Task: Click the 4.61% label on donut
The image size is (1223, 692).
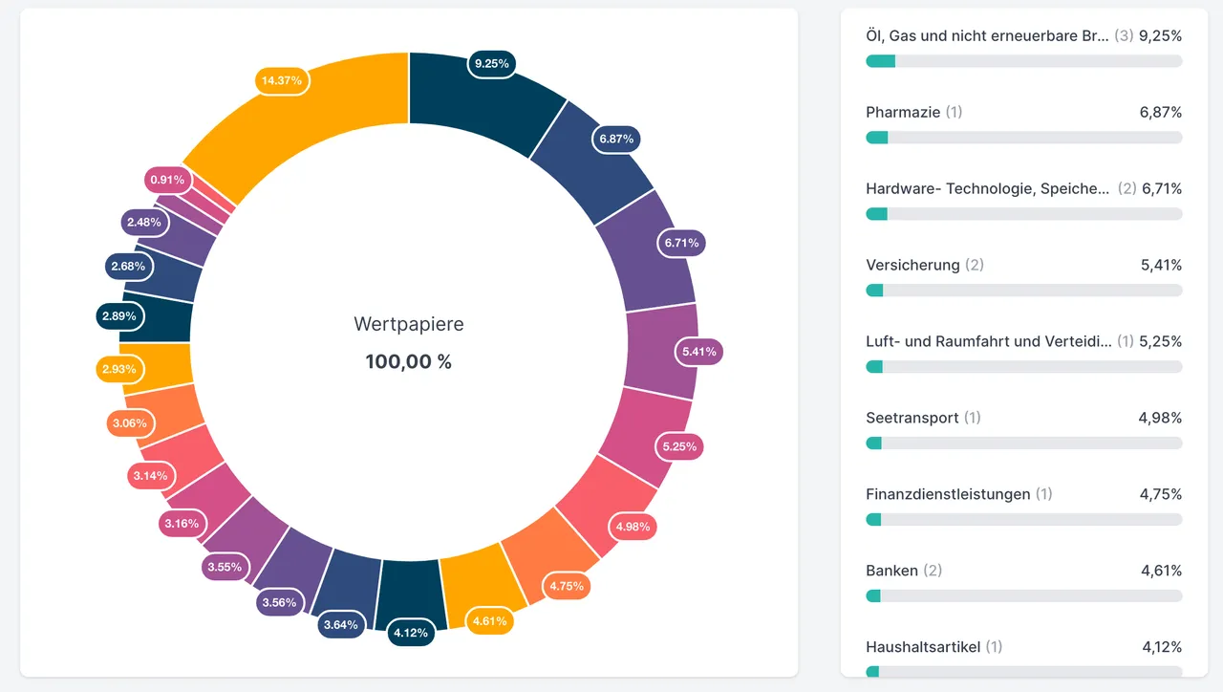Action: click(490, 621)
